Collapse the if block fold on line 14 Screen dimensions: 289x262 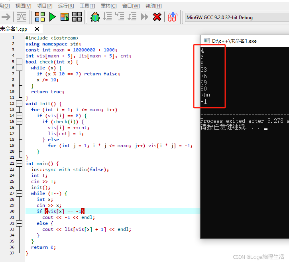[19, 116]
